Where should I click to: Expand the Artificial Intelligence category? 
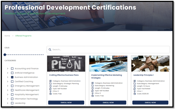point(7,73)
